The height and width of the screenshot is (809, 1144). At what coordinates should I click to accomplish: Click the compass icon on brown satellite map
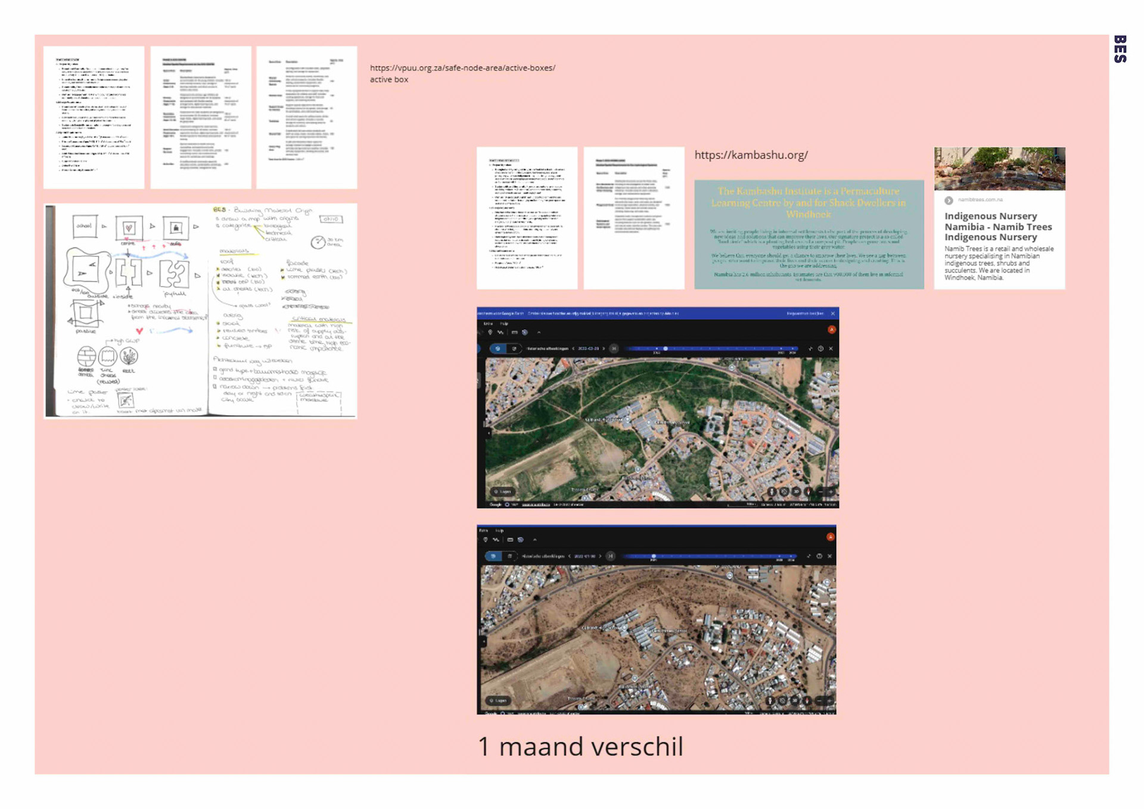pos(806,700)
